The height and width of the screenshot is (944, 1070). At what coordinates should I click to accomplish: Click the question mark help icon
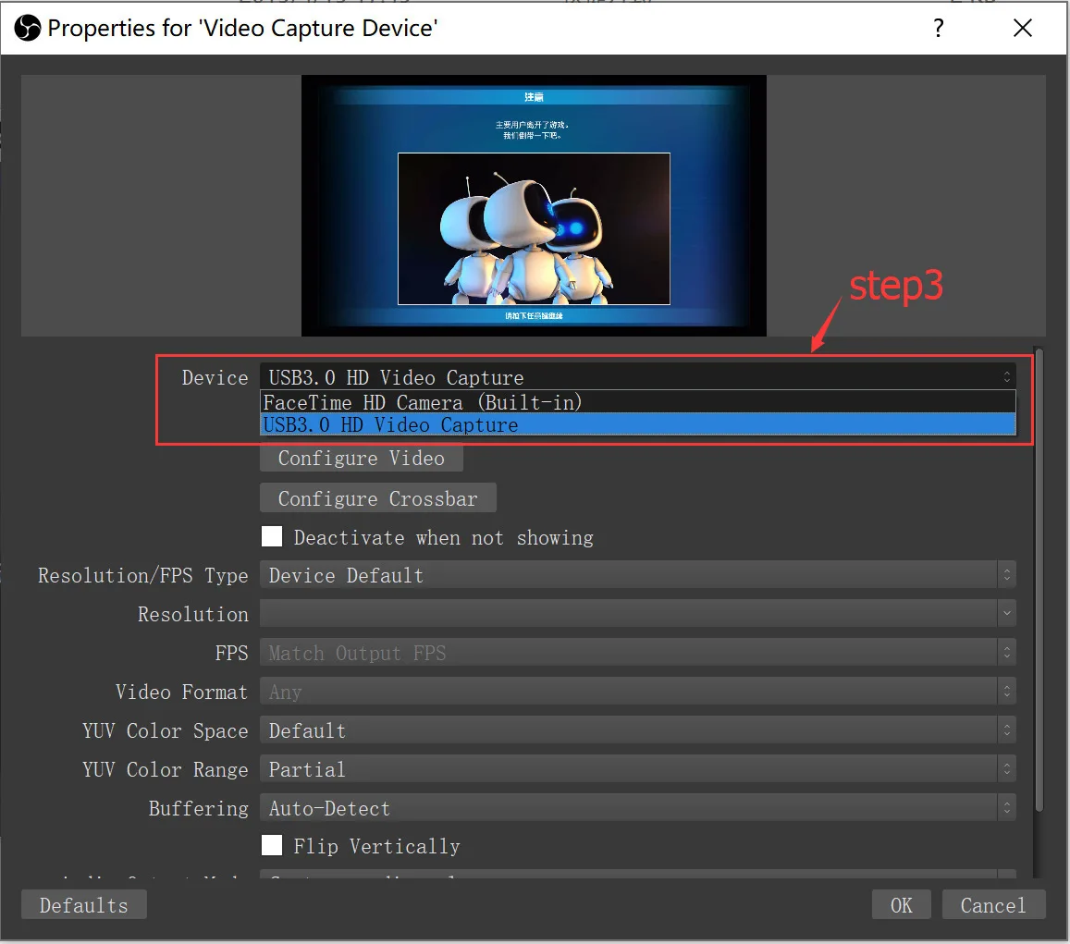pyautogui.click(x=938, y=28)
